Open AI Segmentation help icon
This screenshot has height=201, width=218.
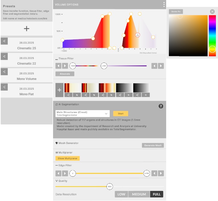point(161,106)
